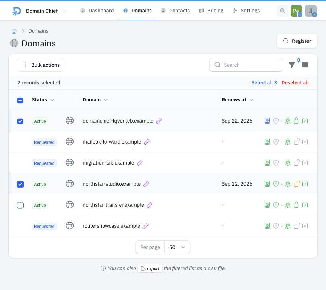Viewport: 326px width, 290px height.
Task: Sort by the Status column header
Action: pyautogui.click(x=43, y=100)
